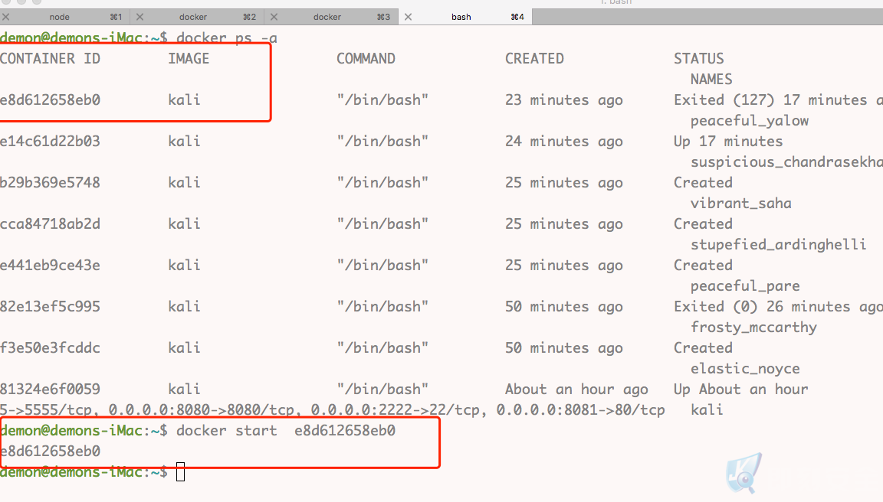Click the shield watermark logo
Viewport: 883px width, 502px height.
coord(744,473)
